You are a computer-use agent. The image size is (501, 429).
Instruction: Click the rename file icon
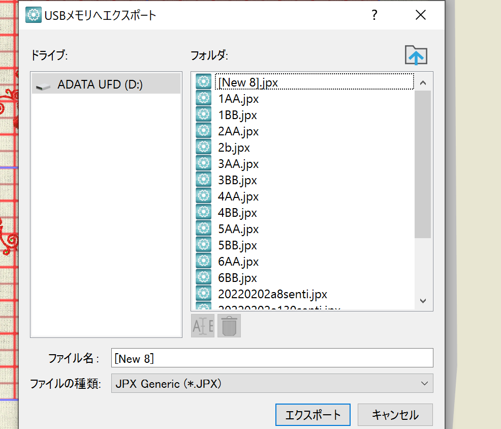coord(203,326)
